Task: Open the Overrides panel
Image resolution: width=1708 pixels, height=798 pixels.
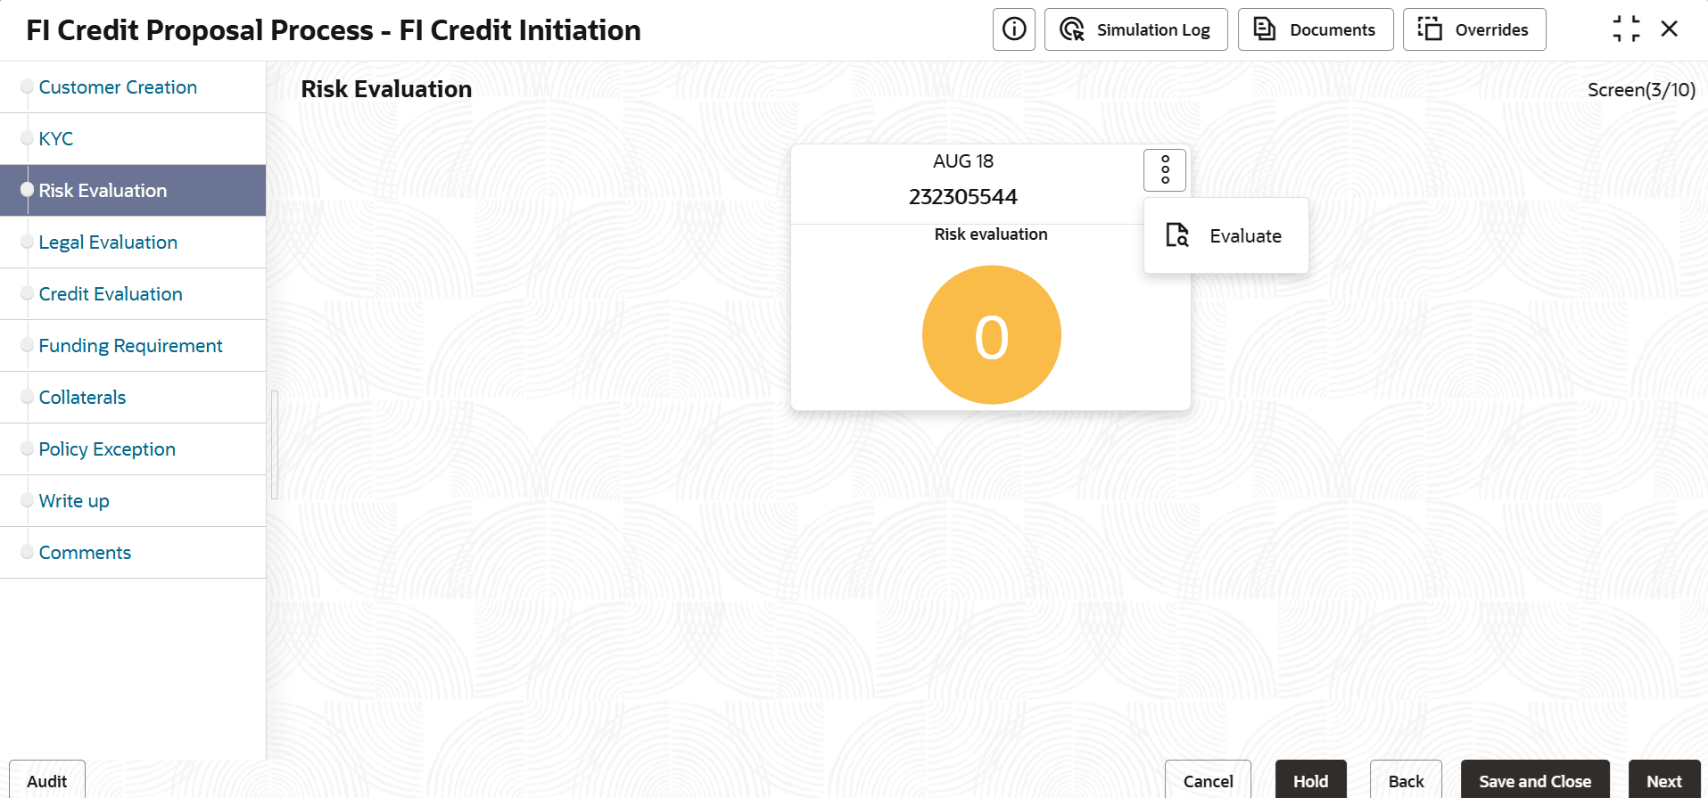Action: (1473, 29)
